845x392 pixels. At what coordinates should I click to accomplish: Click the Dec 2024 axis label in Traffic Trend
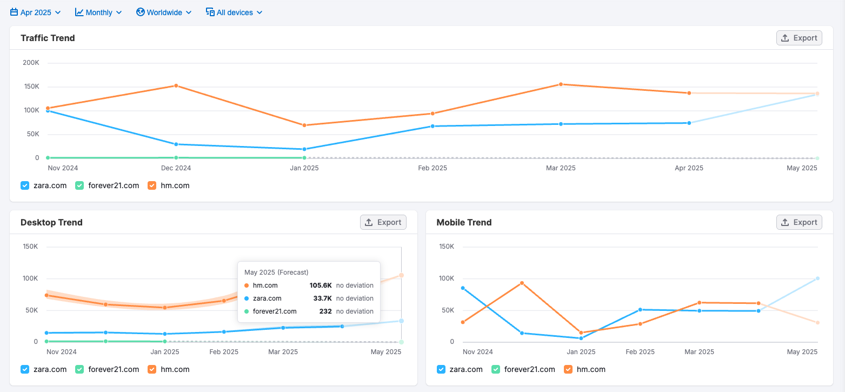176,168
